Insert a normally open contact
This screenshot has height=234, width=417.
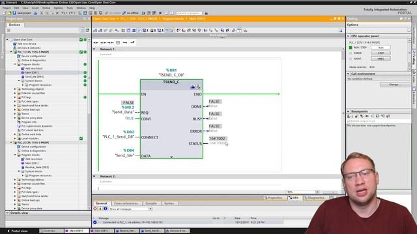coord(96,42)
